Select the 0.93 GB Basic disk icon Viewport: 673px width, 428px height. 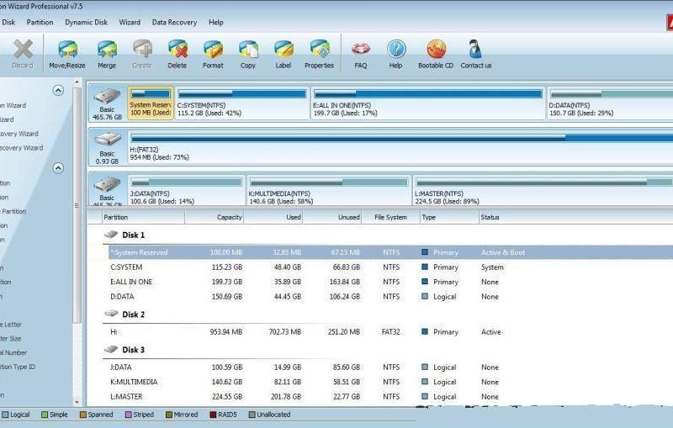pos(107,140)
